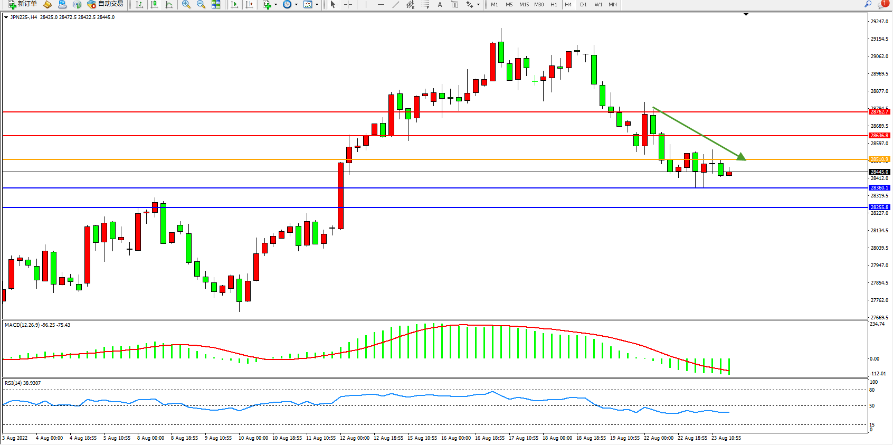Open the chart templates dropdown arrow
The height and width of the screenshot is (445, 893).
pyautogui.click(x=317, y=5)
